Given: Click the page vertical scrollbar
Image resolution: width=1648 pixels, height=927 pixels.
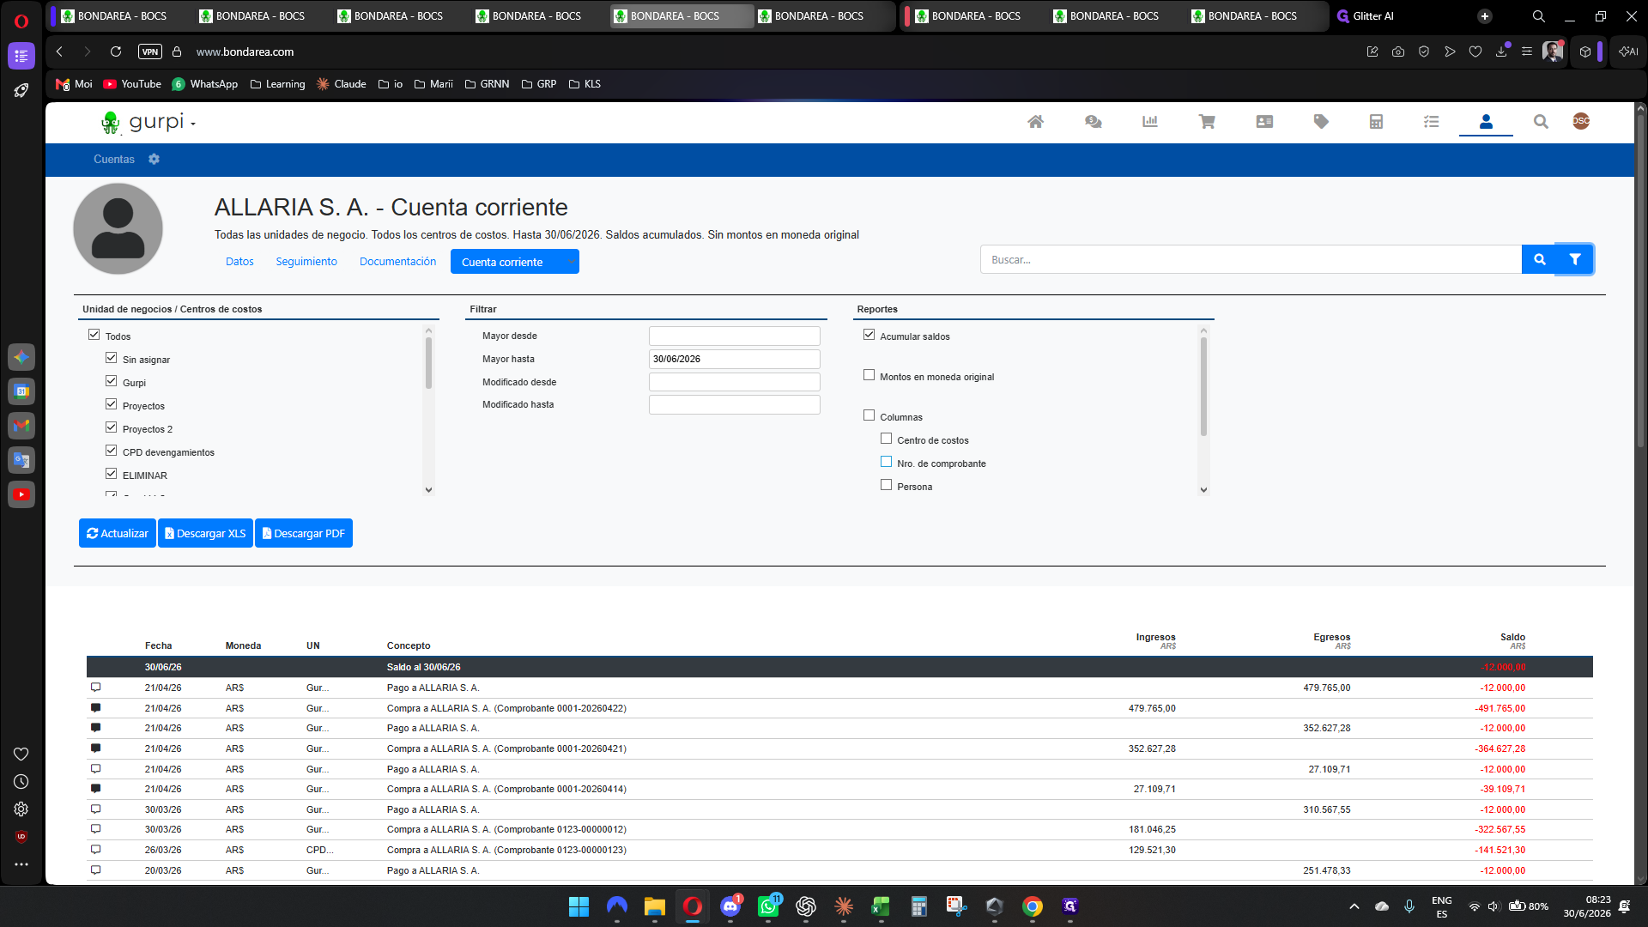Looking at the screenshot, I should (1640, 283).
